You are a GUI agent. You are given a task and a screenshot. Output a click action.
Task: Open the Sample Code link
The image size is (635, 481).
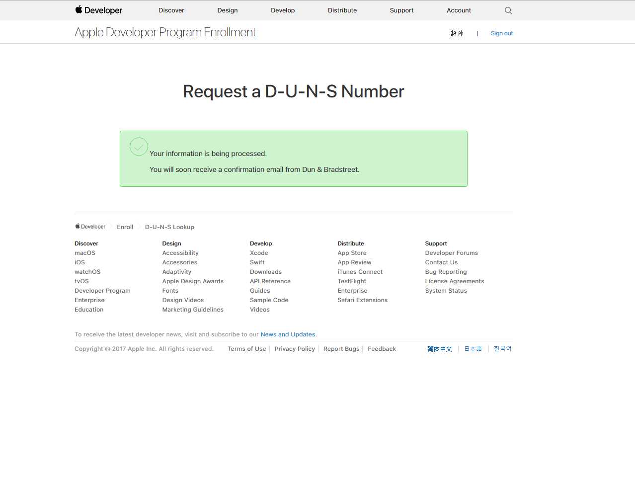[269, 300]
